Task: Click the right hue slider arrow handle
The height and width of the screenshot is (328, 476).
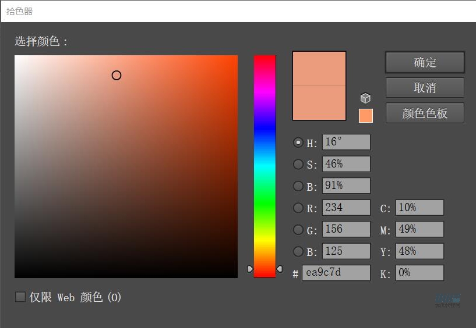Action: coord(279,269)
